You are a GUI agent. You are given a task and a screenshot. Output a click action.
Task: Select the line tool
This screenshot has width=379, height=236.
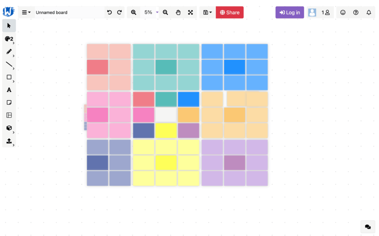(9, 64)
